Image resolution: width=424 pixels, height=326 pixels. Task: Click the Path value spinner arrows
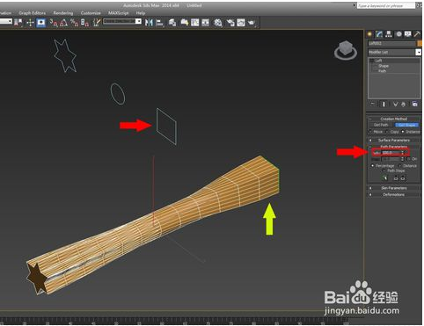403,153
